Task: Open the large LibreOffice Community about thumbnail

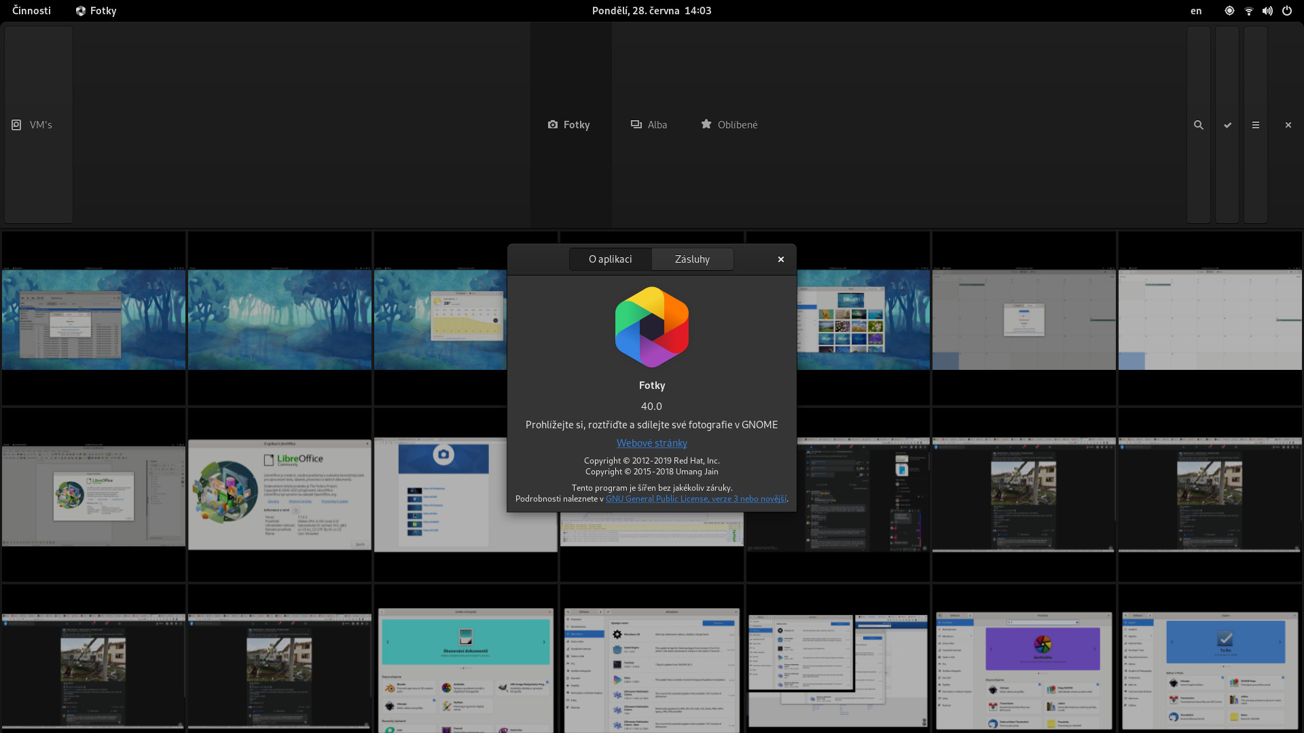Action: point(280,495)
